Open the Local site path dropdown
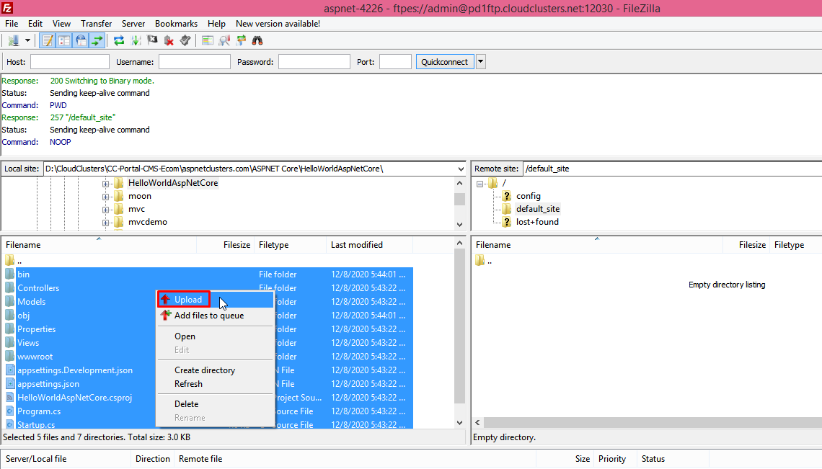 point(461,169)
